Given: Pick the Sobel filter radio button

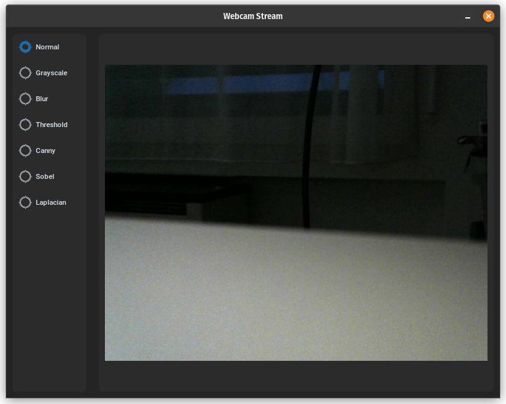Looking at the screenshot, I should (x=25, y=176).
